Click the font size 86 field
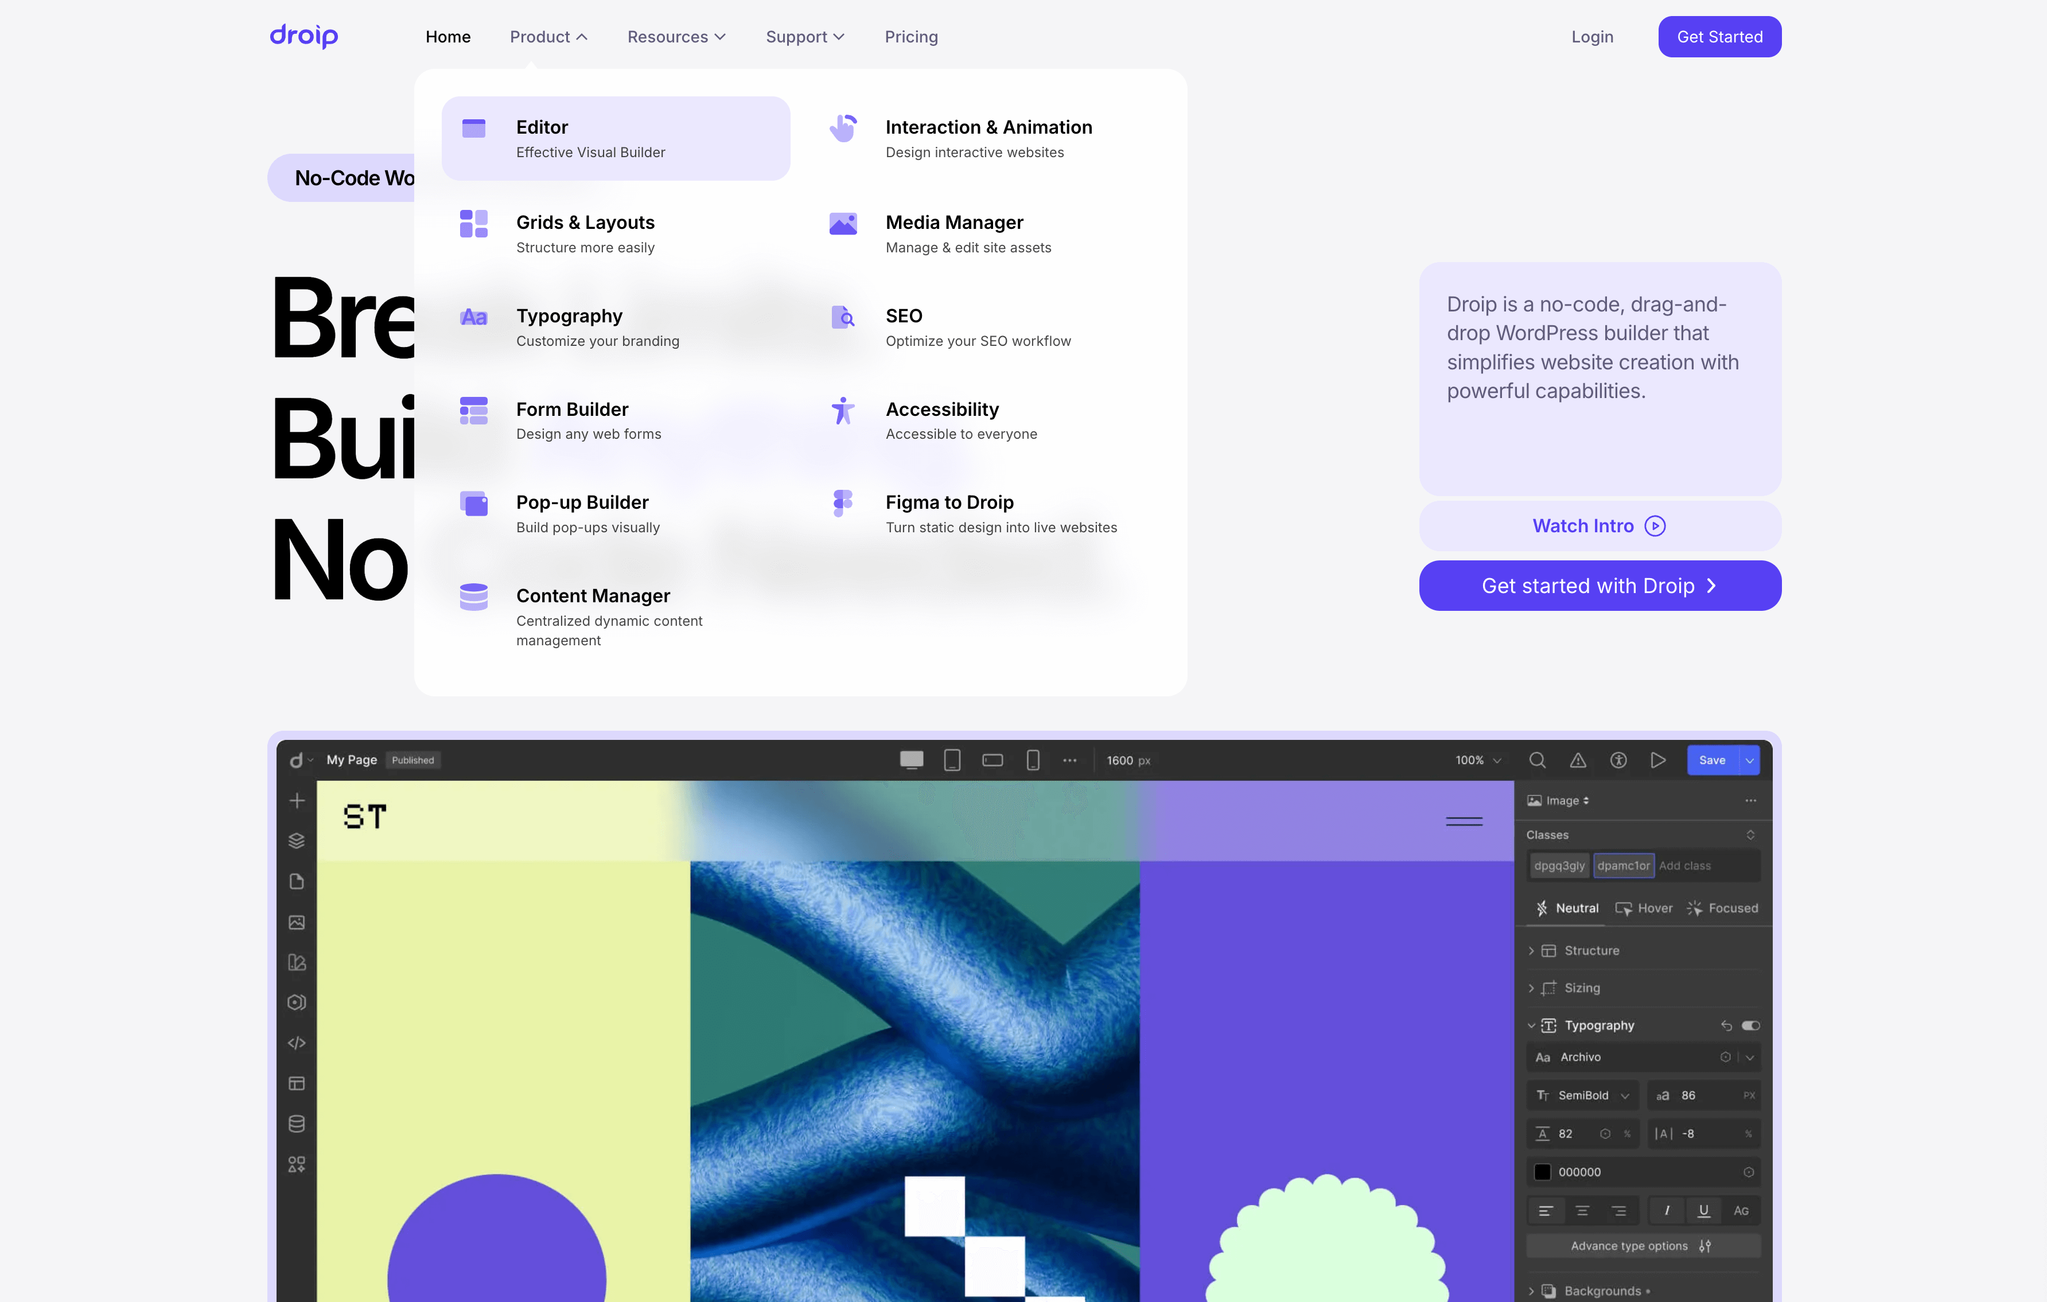 [1703, 1094]
